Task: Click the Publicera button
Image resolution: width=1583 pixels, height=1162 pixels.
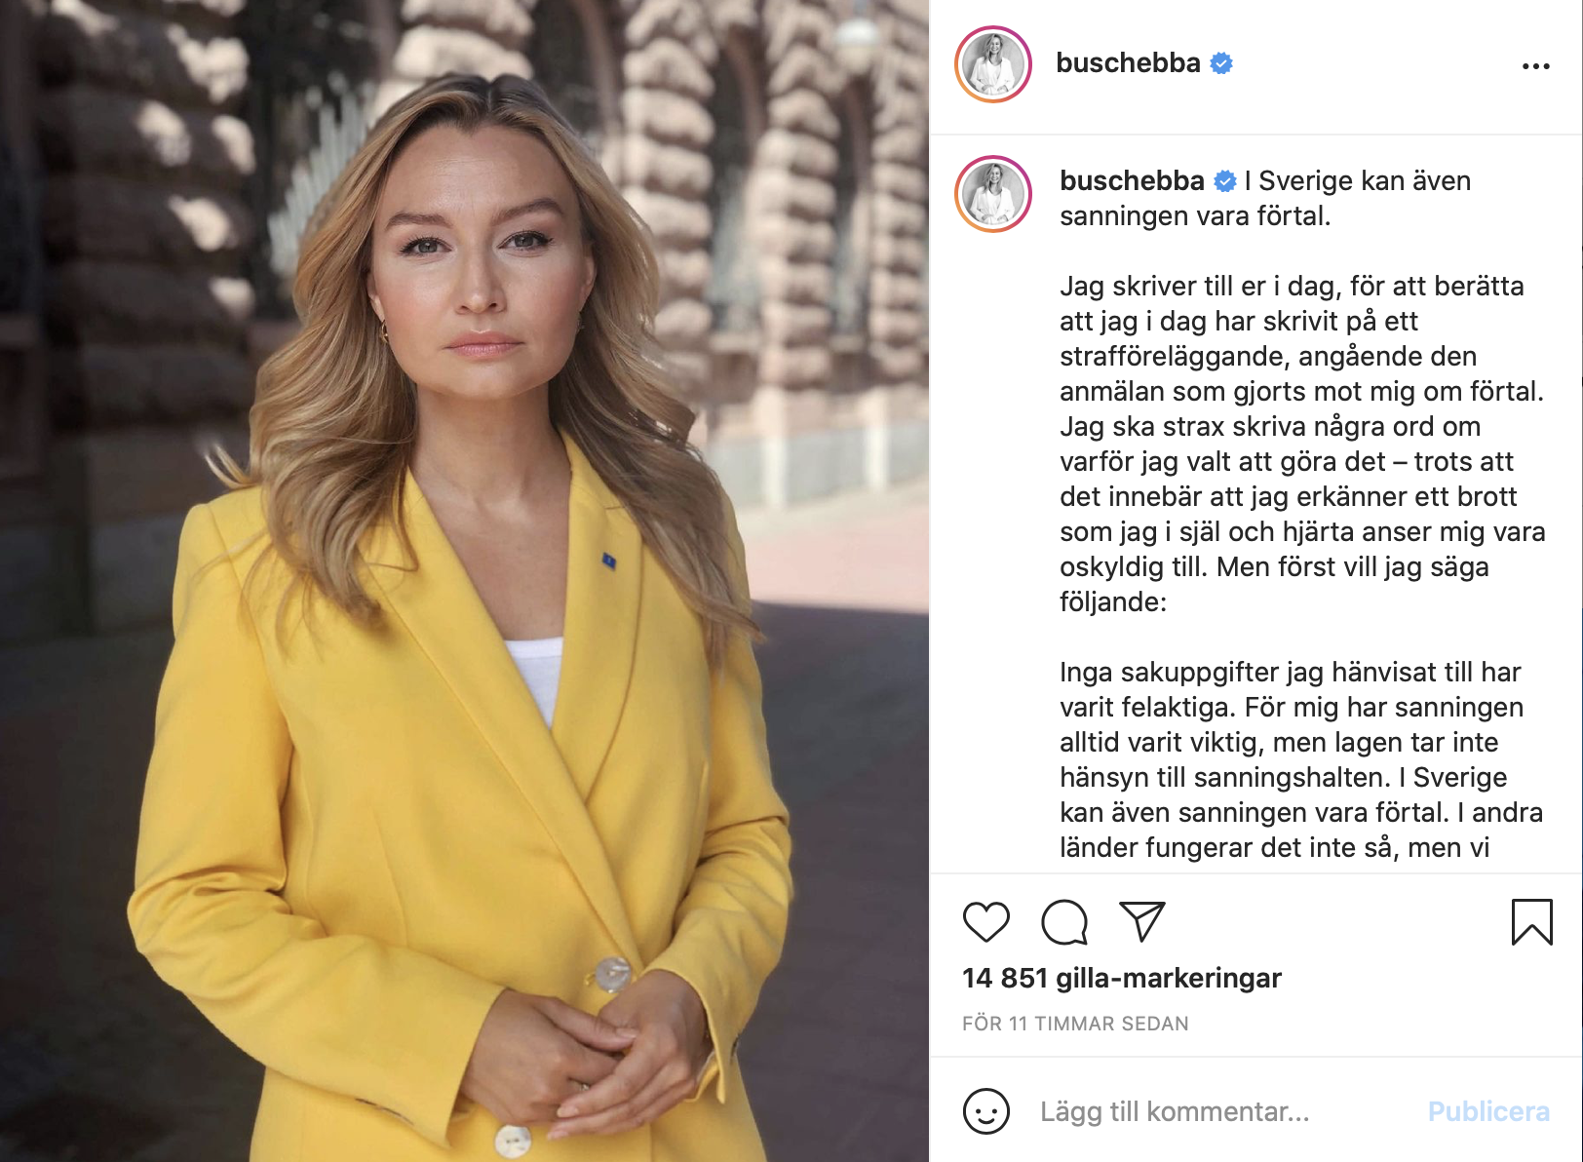Action: click(1488, 1111)
